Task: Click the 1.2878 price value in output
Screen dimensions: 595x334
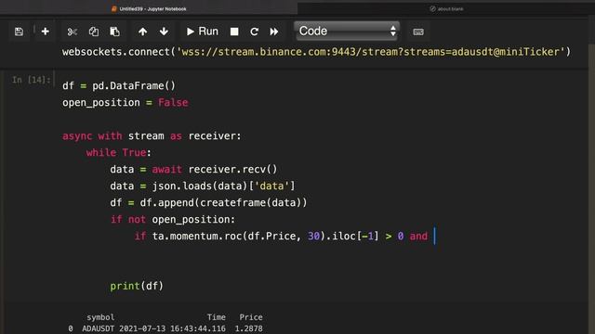Action: click(x=248, y=328)
